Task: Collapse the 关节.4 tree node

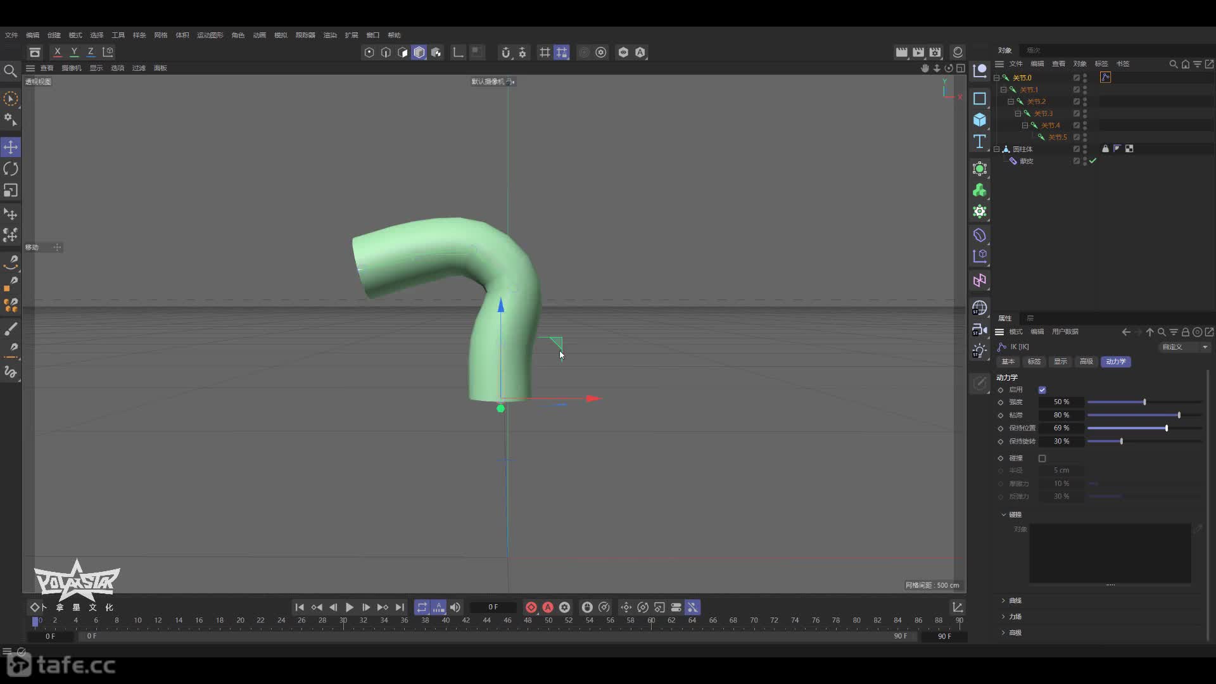Action: point(1025,125)
